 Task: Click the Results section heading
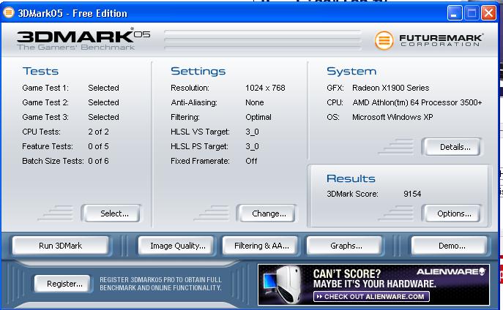[351, 178]
